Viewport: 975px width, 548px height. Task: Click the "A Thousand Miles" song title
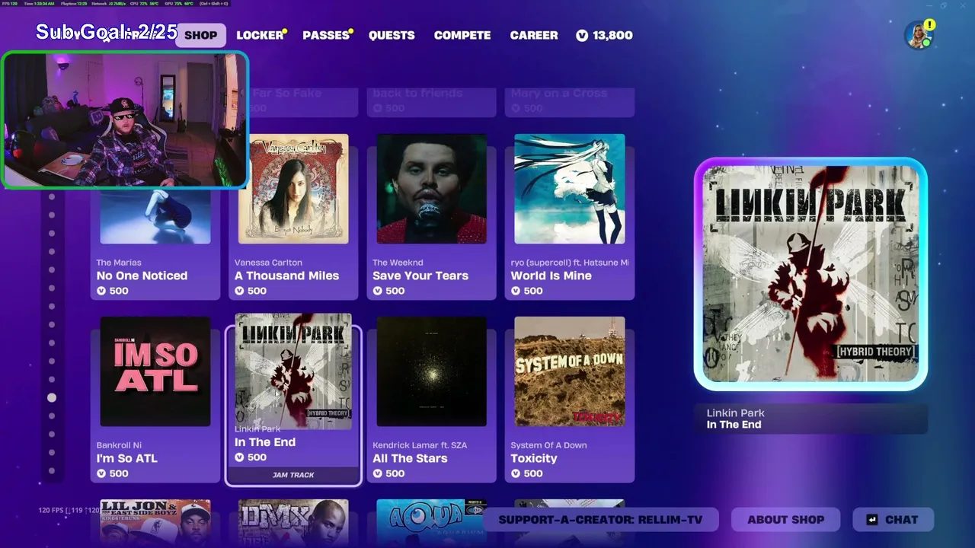click(286, 276)
